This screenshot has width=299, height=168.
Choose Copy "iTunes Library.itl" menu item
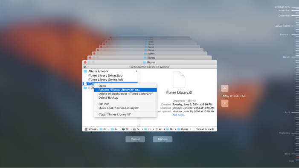click(x=125, y=114)
